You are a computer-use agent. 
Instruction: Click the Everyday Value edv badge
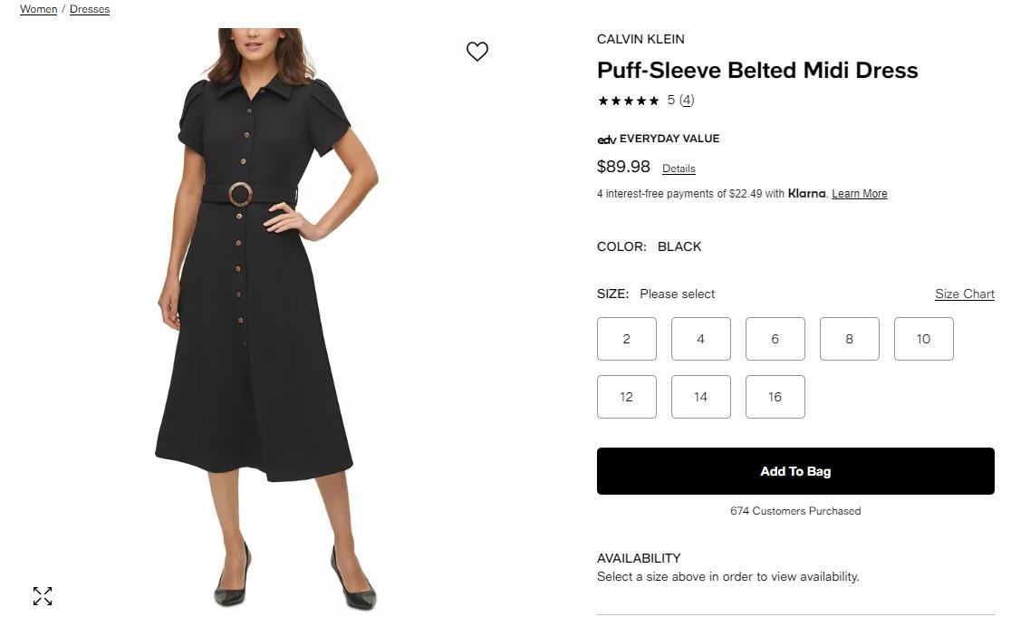point(607,140)
